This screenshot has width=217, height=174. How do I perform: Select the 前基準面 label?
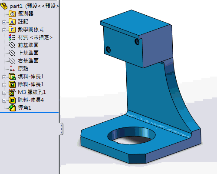[x=28, y=45]
